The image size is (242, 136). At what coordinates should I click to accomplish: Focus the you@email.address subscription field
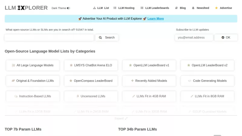tap(194, 37)
